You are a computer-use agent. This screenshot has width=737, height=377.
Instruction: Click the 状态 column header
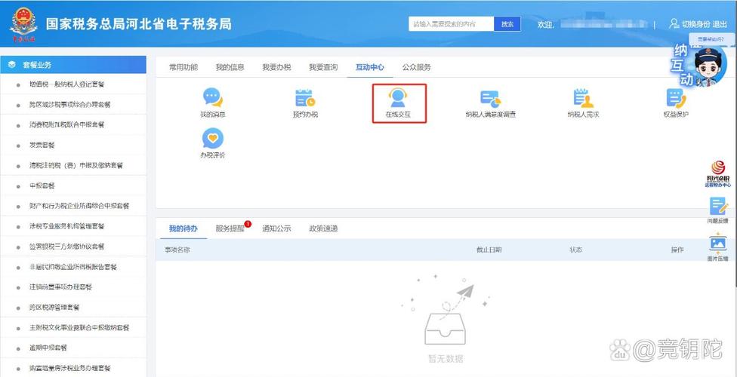point(575,250)
